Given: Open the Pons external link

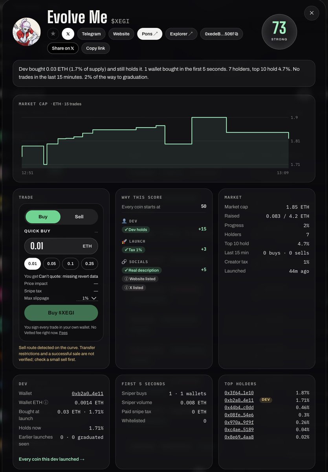Looking at the screenshot, I should (150, 34).
